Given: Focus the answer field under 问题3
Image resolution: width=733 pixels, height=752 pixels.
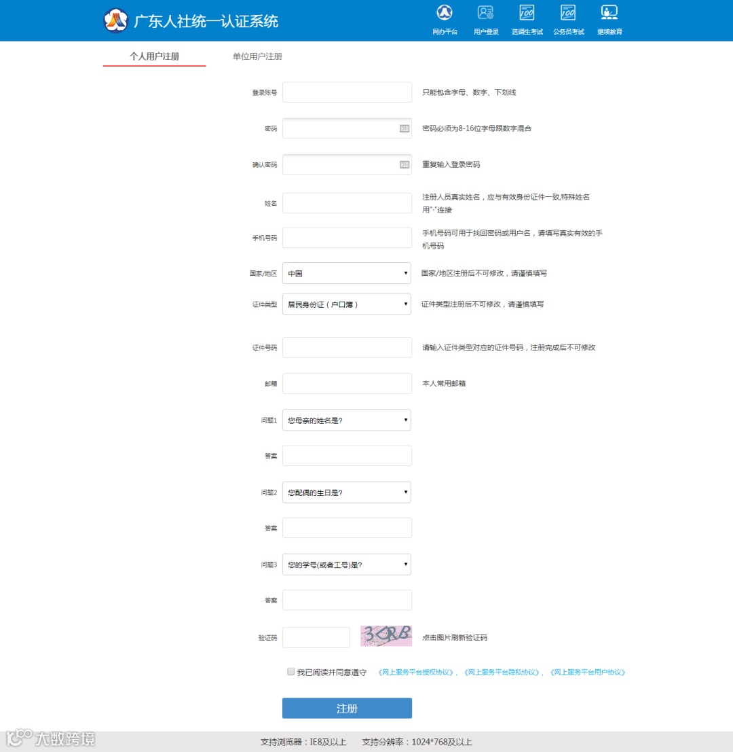Looking at the screenshot, I should 347,600.
